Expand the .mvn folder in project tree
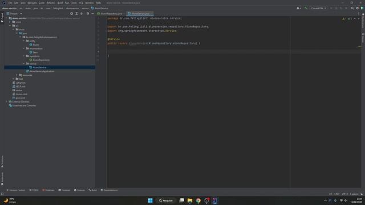The height and width of the screenshot is (205, 365). tap(10, 22)
